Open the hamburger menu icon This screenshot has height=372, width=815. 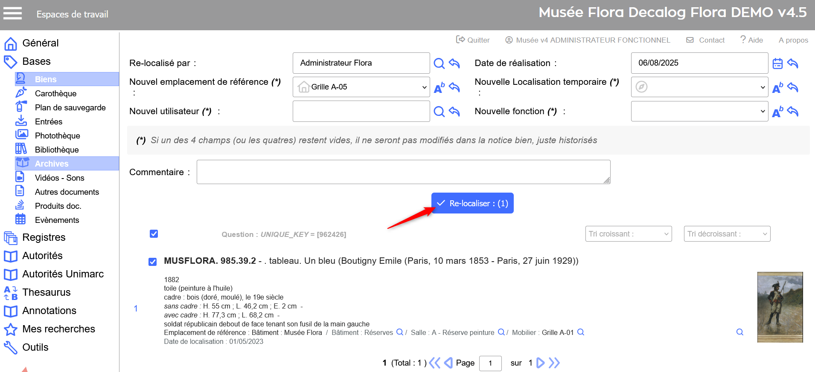(x=12, y=14)
